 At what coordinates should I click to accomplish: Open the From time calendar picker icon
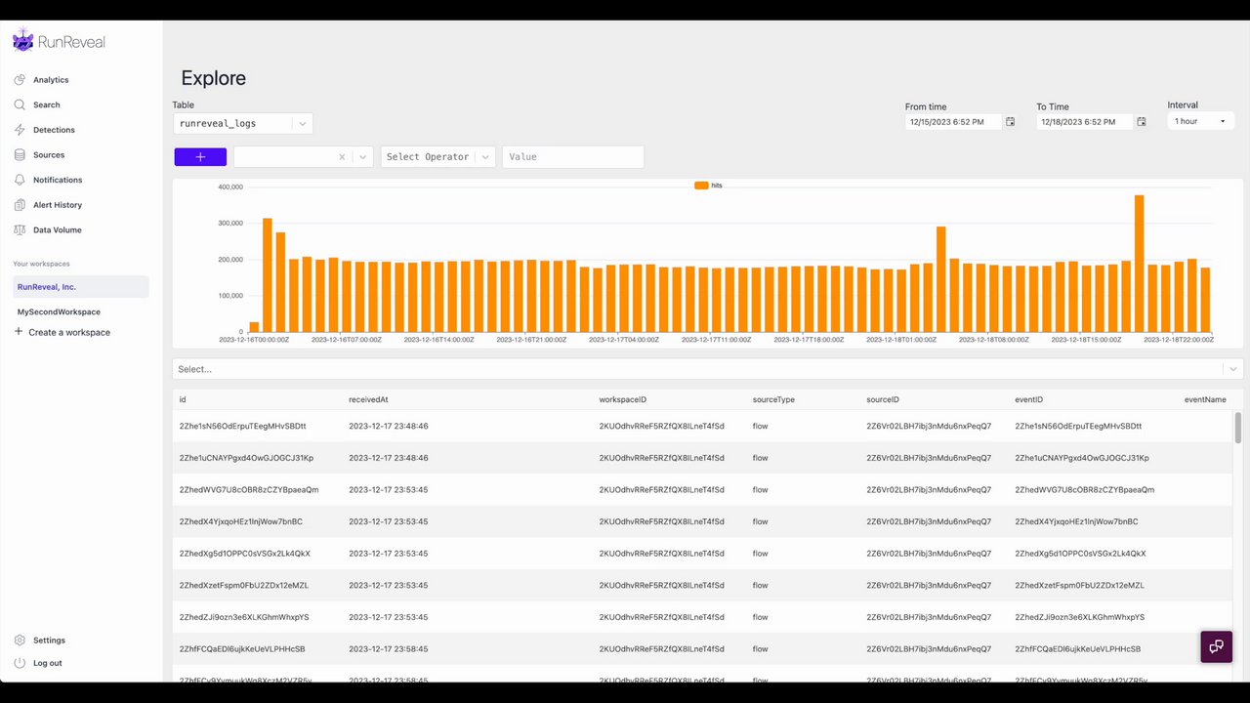click(1011, 122)
